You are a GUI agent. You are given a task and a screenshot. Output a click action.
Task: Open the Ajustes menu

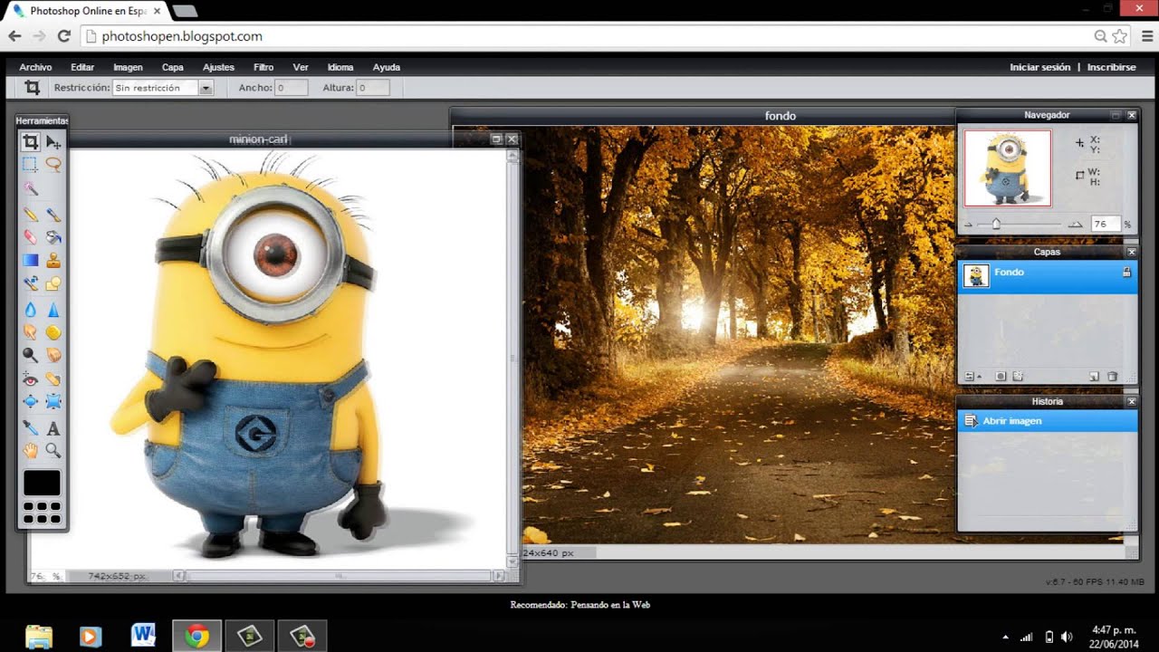[218, 67]
